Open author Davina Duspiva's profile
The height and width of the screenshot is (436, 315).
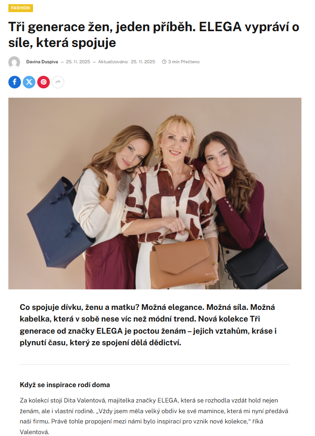pyautogui.click(x=42, y=62)
